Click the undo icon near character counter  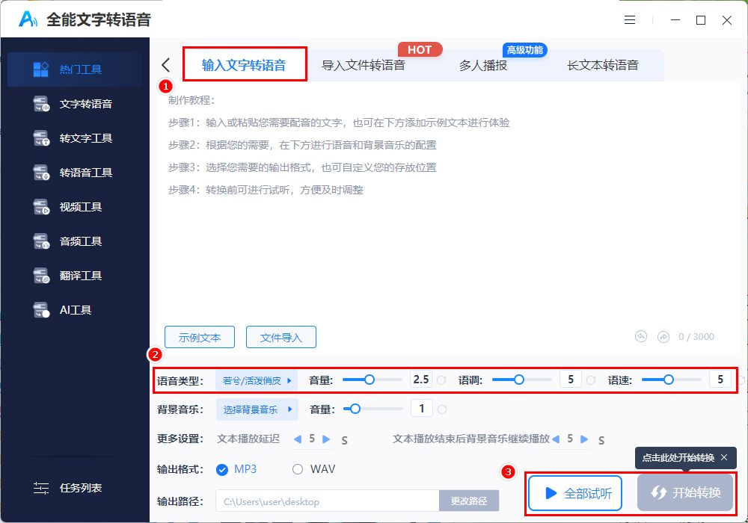pyautogui.click(x=641, y=337)
